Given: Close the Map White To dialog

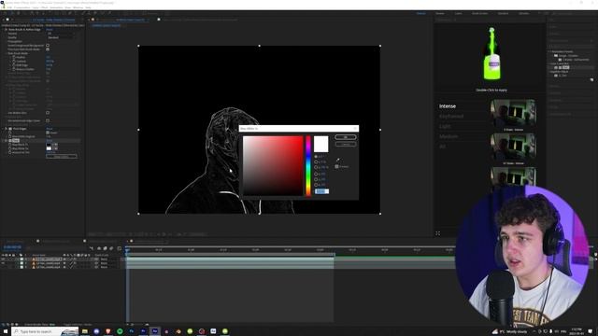Looking at the screenshot, I should click(355, 129).
